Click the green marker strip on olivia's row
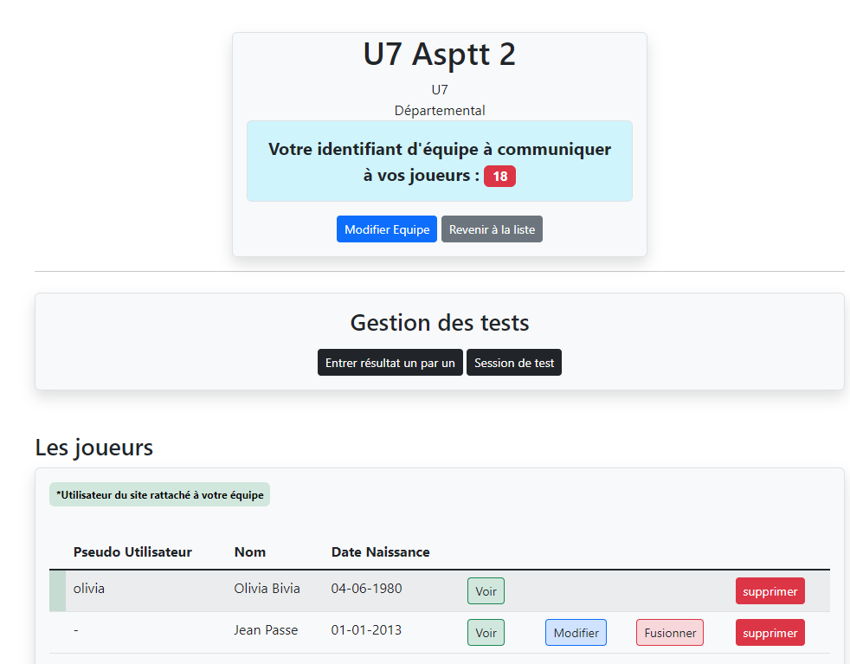 pyautogui.click(x=57, y=591)
